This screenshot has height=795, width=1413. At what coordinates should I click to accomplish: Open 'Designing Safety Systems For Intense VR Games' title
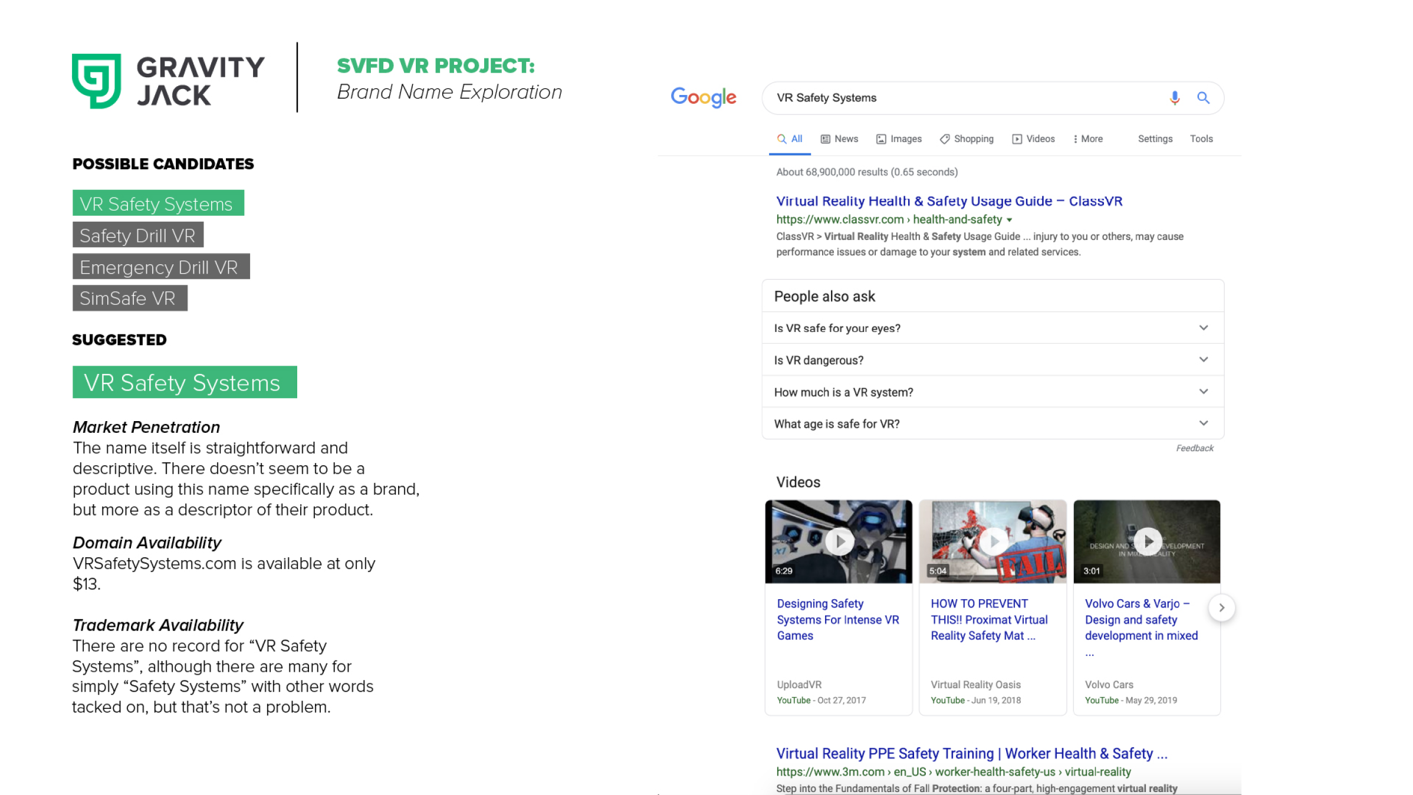click(837, 619)
